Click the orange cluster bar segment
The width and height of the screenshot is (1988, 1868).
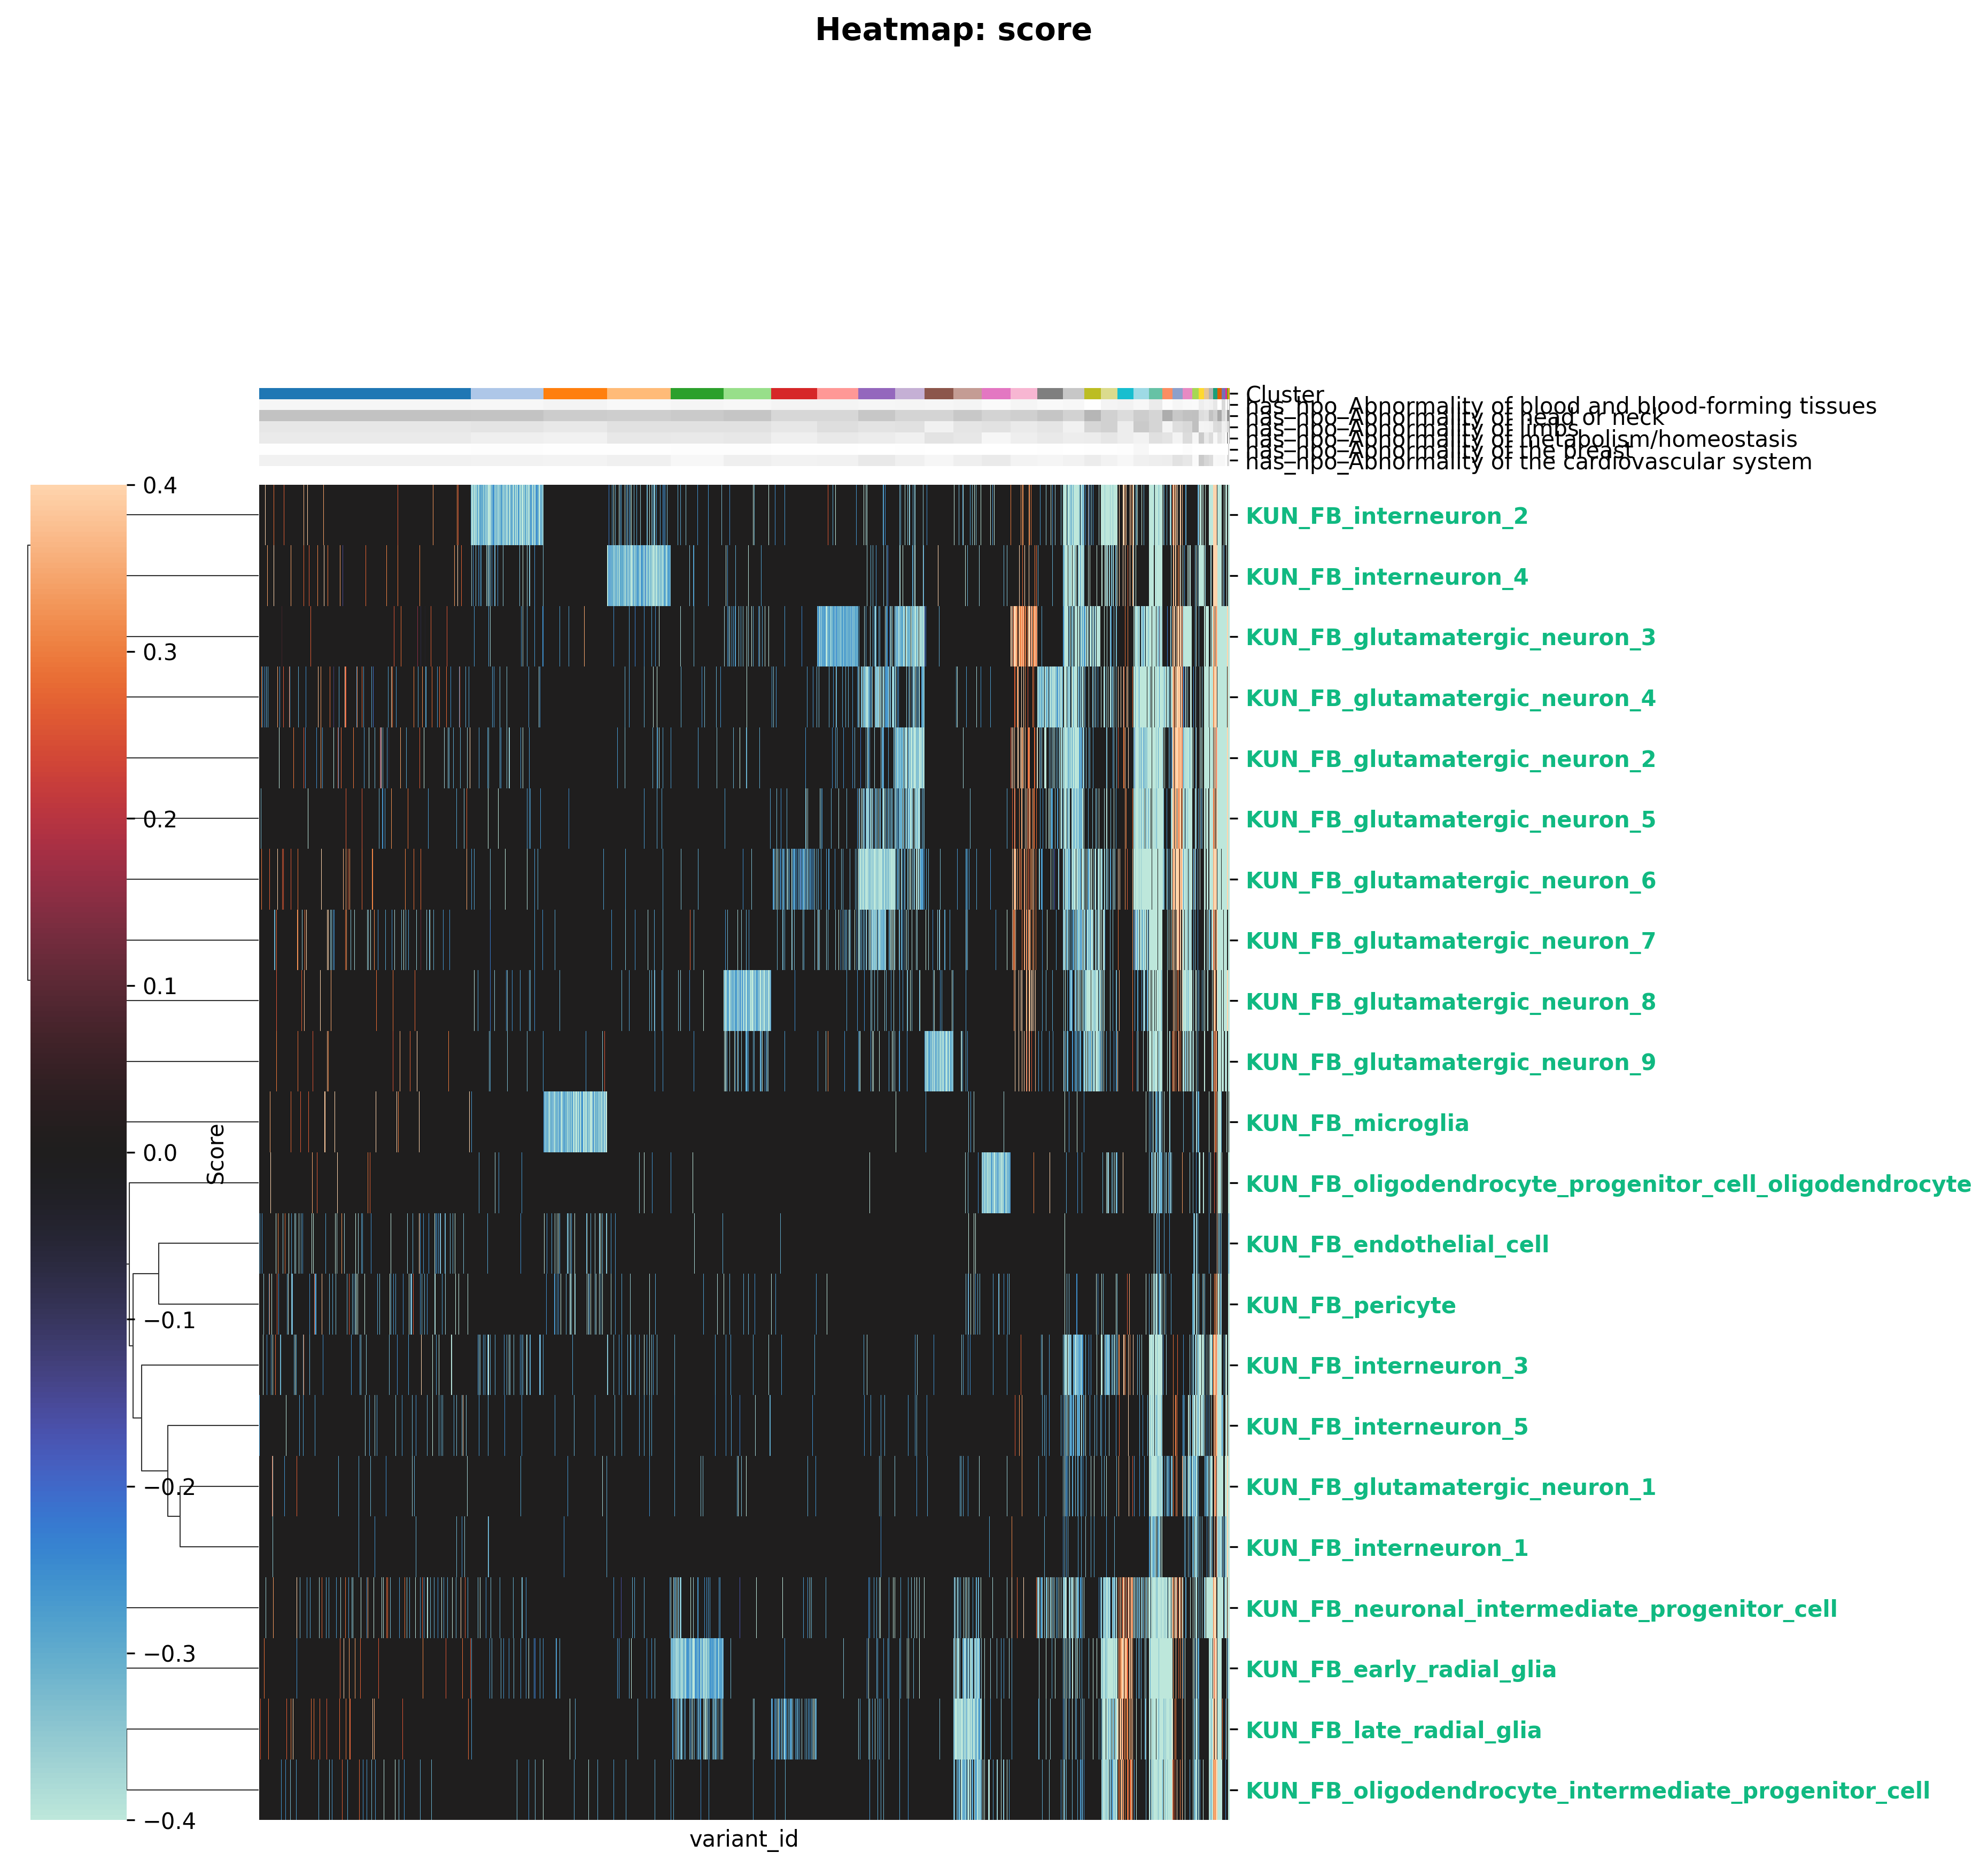575,394
